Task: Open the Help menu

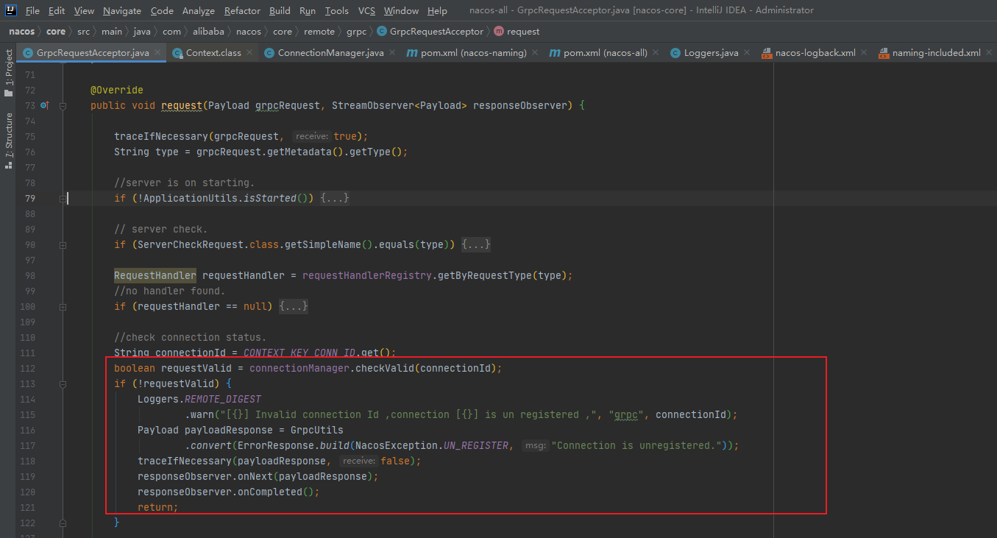Action: [x=437, y=11]
